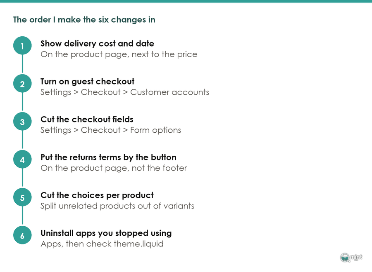Click the mint logo icon
Viewport: 372px width, 272px height.
[x=351, y=257]
